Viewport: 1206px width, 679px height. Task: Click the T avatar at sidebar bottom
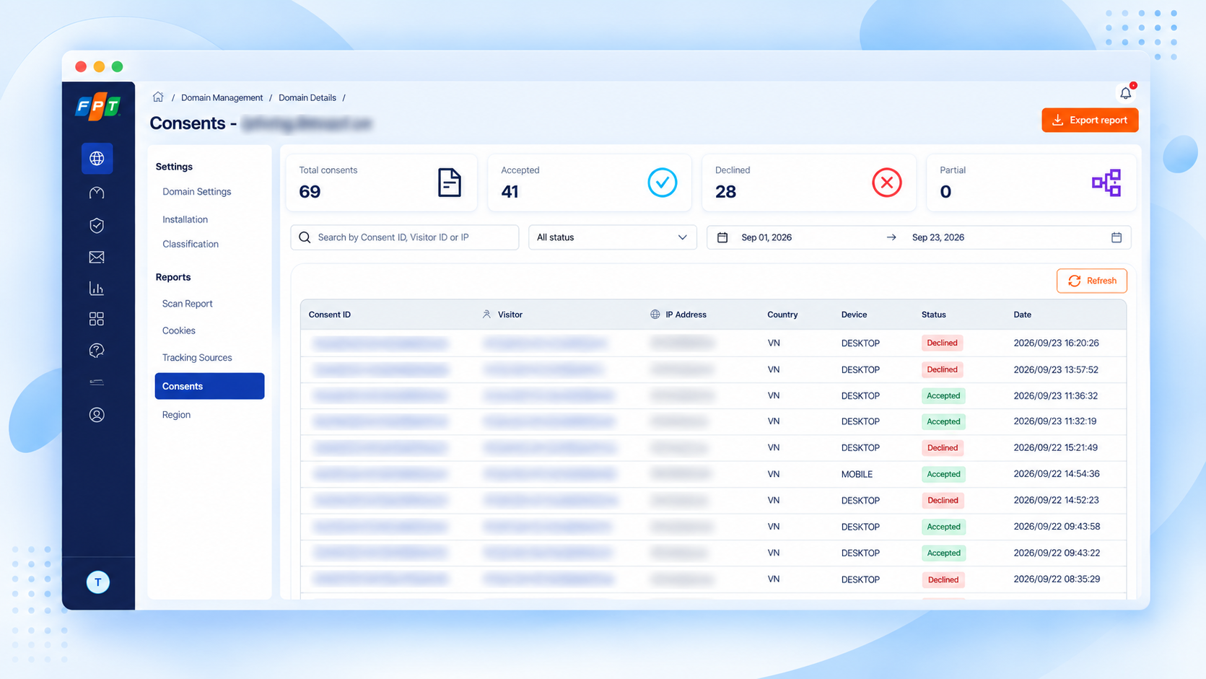(98, 582)
